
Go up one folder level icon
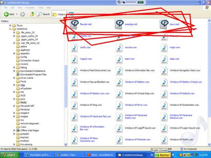point(32,14)
